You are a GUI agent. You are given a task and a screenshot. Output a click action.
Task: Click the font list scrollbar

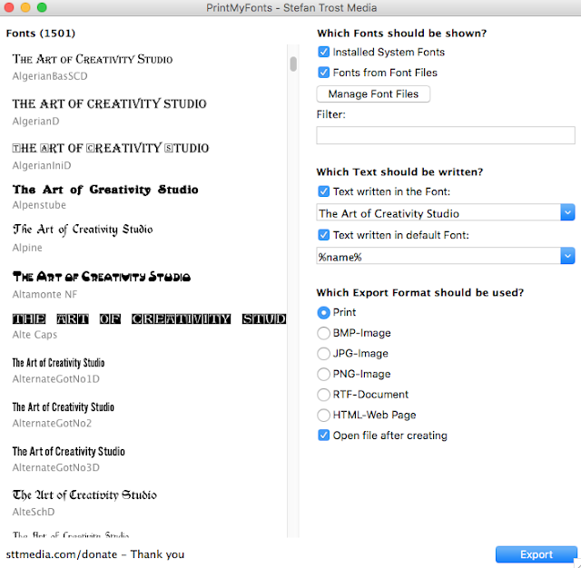click(293, 64)
